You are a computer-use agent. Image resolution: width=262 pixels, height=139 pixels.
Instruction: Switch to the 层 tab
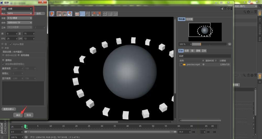[x=192, y=51]
